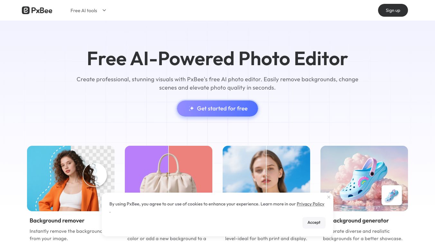Click the divider line on face enhancer image
This screenshot has width=435, height=244.
click(266, 170)
